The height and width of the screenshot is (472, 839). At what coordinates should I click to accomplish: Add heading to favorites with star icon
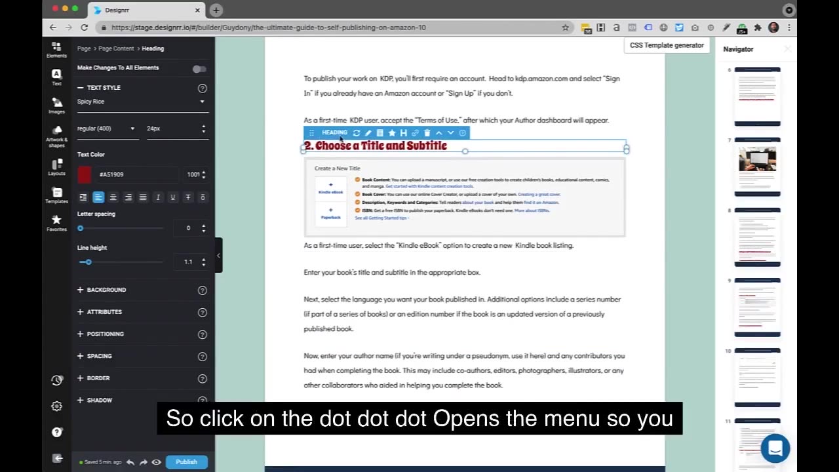(x=391, y=133)
